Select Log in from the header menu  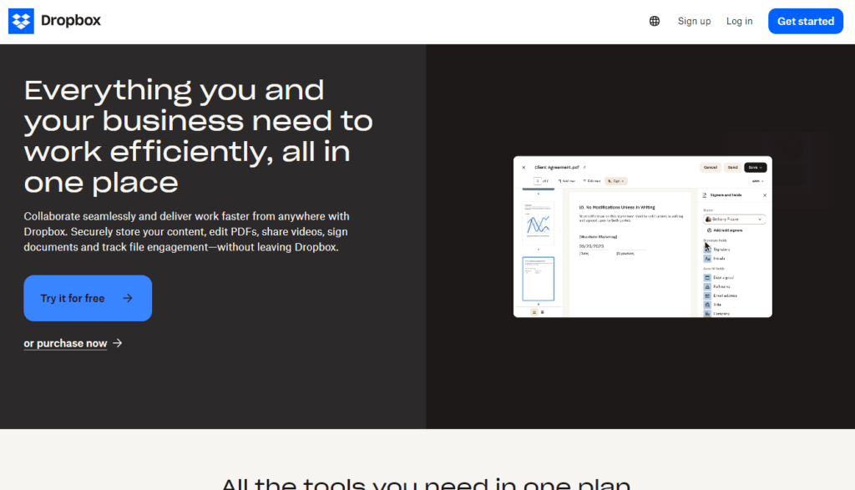[739, 21]
